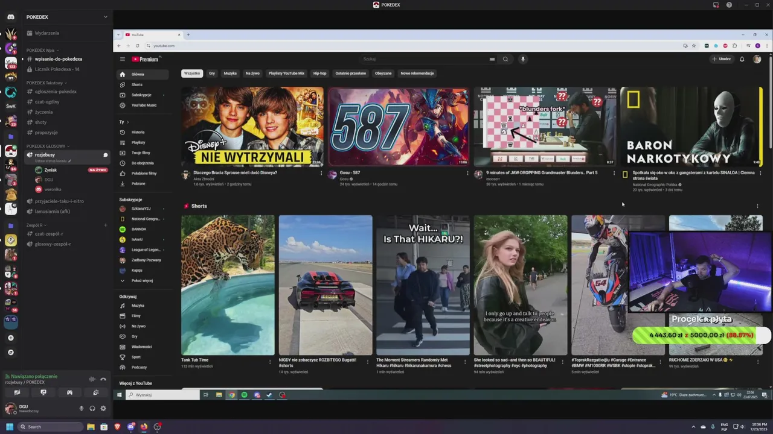Screen dimensions: 773x434
Task: Open BARON NARKOTYKOWY video thumbnail in stream
Action: point(691,127)
